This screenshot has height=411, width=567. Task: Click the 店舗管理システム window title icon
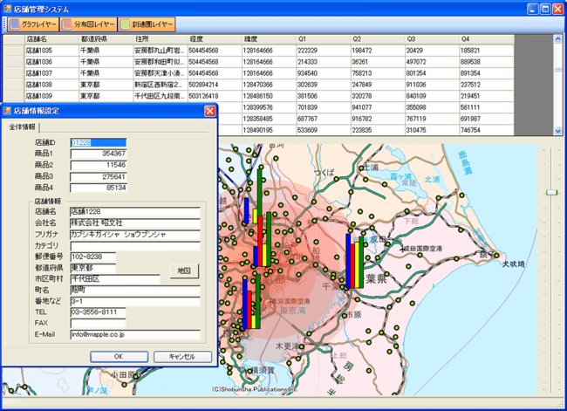coord(8,8)
